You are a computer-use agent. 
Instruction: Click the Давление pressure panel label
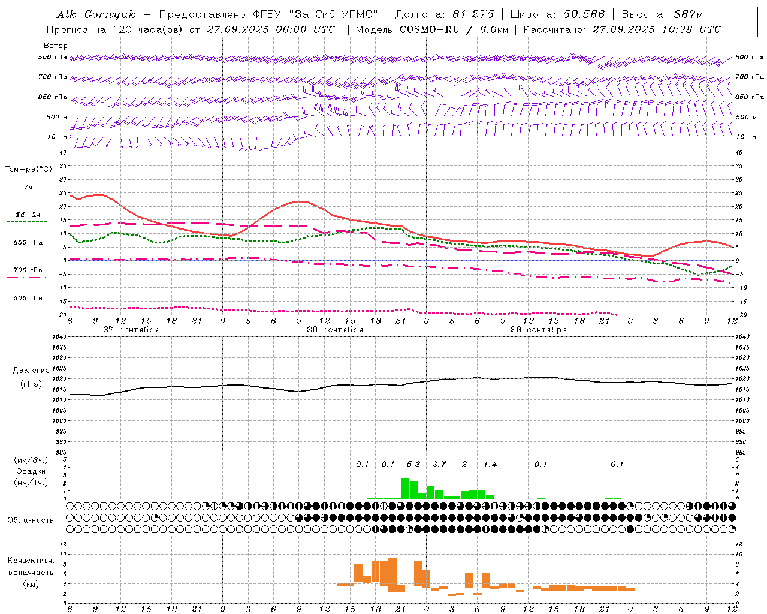(x=31, y=371)
